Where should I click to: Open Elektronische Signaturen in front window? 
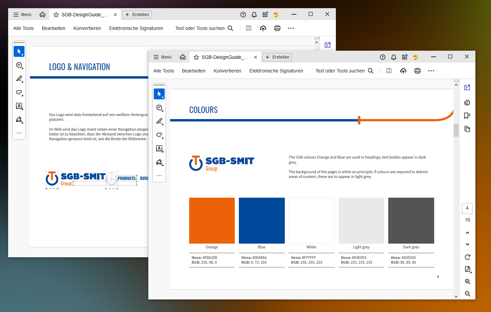pos(276,71)
